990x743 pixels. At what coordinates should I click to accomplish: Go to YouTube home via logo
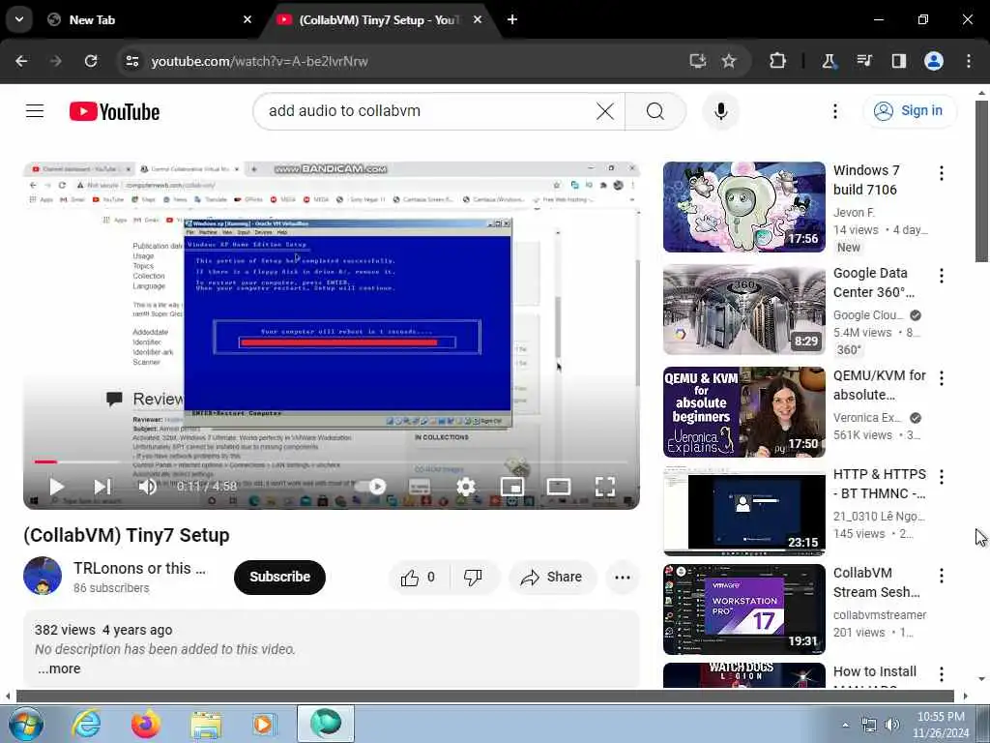114,112
